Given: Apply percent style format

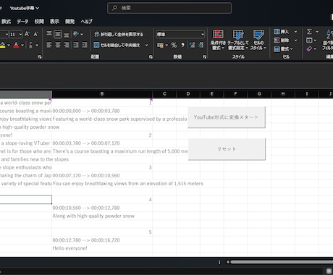Looking at the screenshot, I should click(x=174, y=45).
